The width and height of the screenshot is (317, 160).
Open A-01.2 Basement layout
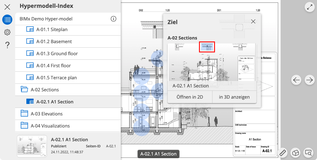[x=68, y=41]
